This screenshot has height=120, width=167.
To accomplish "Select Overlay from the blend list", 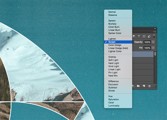I will [112, 57].
